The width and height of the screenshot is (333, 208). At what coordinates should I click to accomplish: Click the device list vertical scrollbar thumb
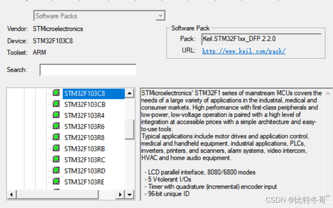coord(129,129)
